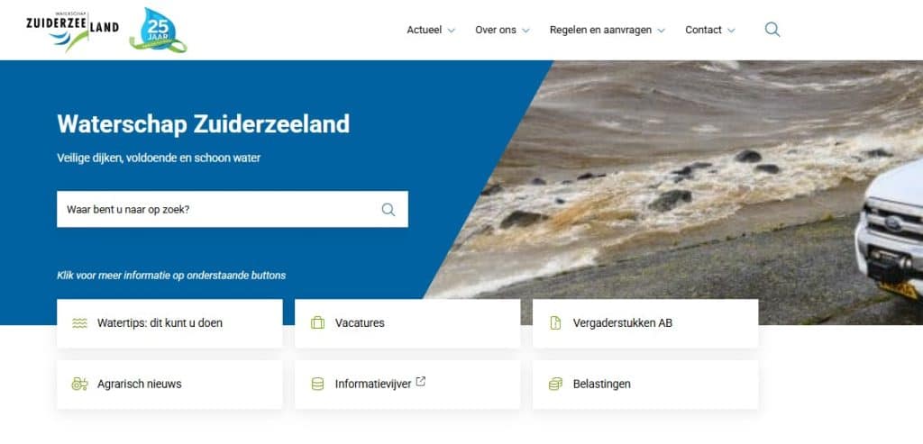Click the magnifier icon inside search box
923x444 pixels.
[388, 209]
